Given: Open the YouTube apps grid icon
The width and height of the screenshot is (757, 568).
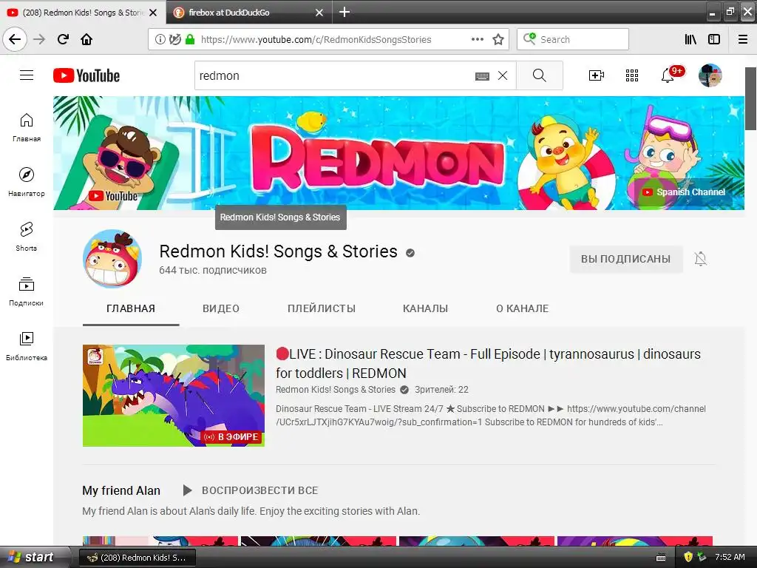Looking at the screenshot, I should tap(632, 75).
